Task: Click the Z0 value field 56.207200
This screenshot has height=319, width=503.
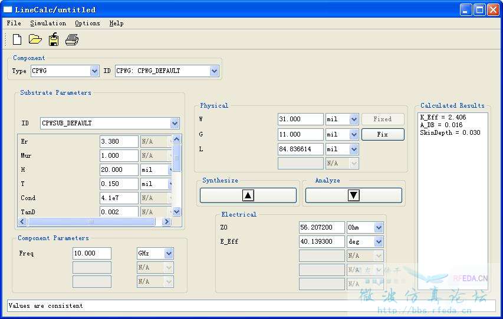Action: (x=322, y=227)
